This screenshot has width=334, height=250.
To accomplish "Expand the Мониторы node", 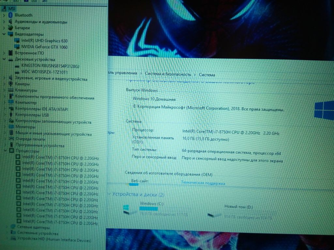I will pos(5,127).
